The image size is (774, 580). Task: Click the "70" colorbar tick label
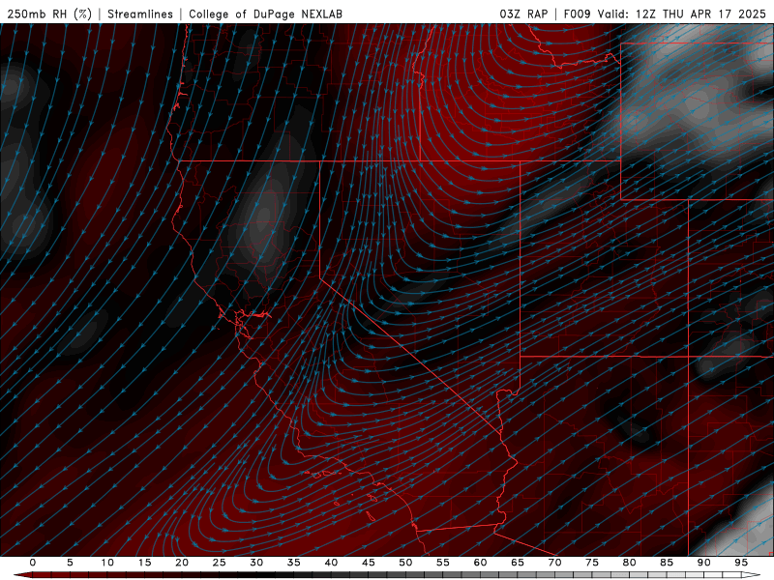click(x=554, y=563)
